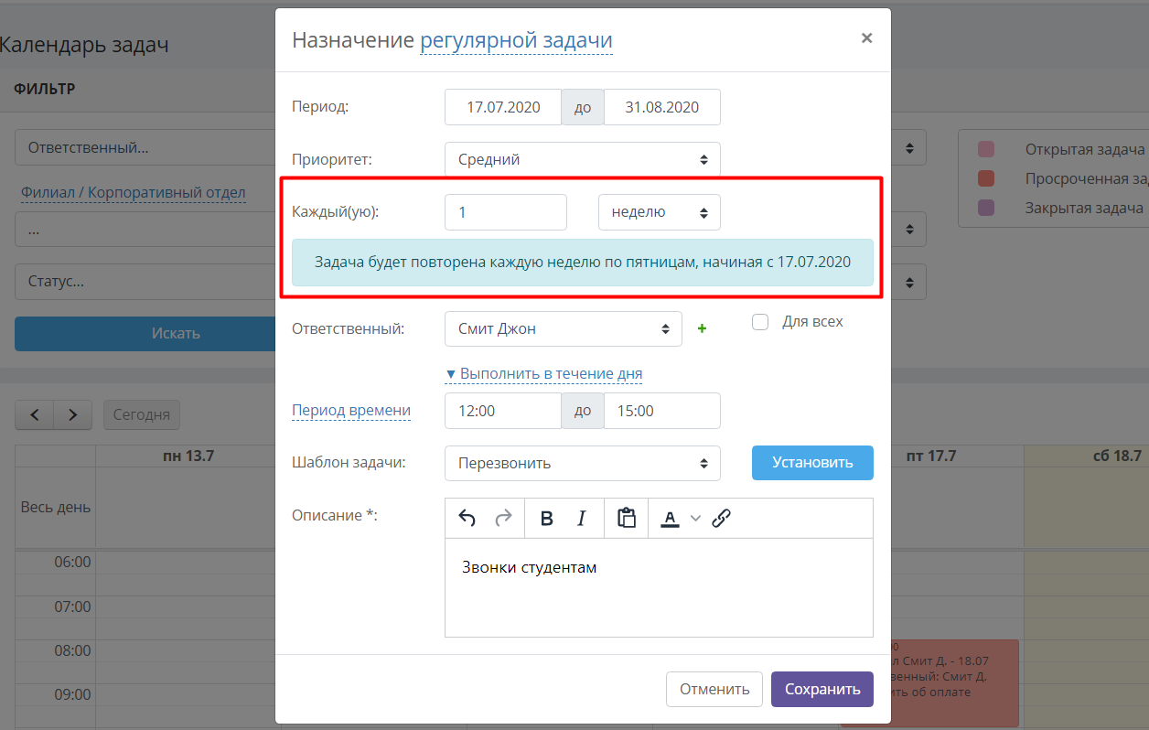This screenshot has width=1149, height=730.
Task: Click the period start date field 17.07.2020
Action: pyautogui.click(x=503, y=107)
